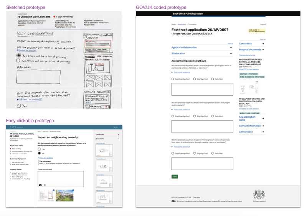
Task: Select 'Not affect' for the sunlight question
Action: pos(213,116)
